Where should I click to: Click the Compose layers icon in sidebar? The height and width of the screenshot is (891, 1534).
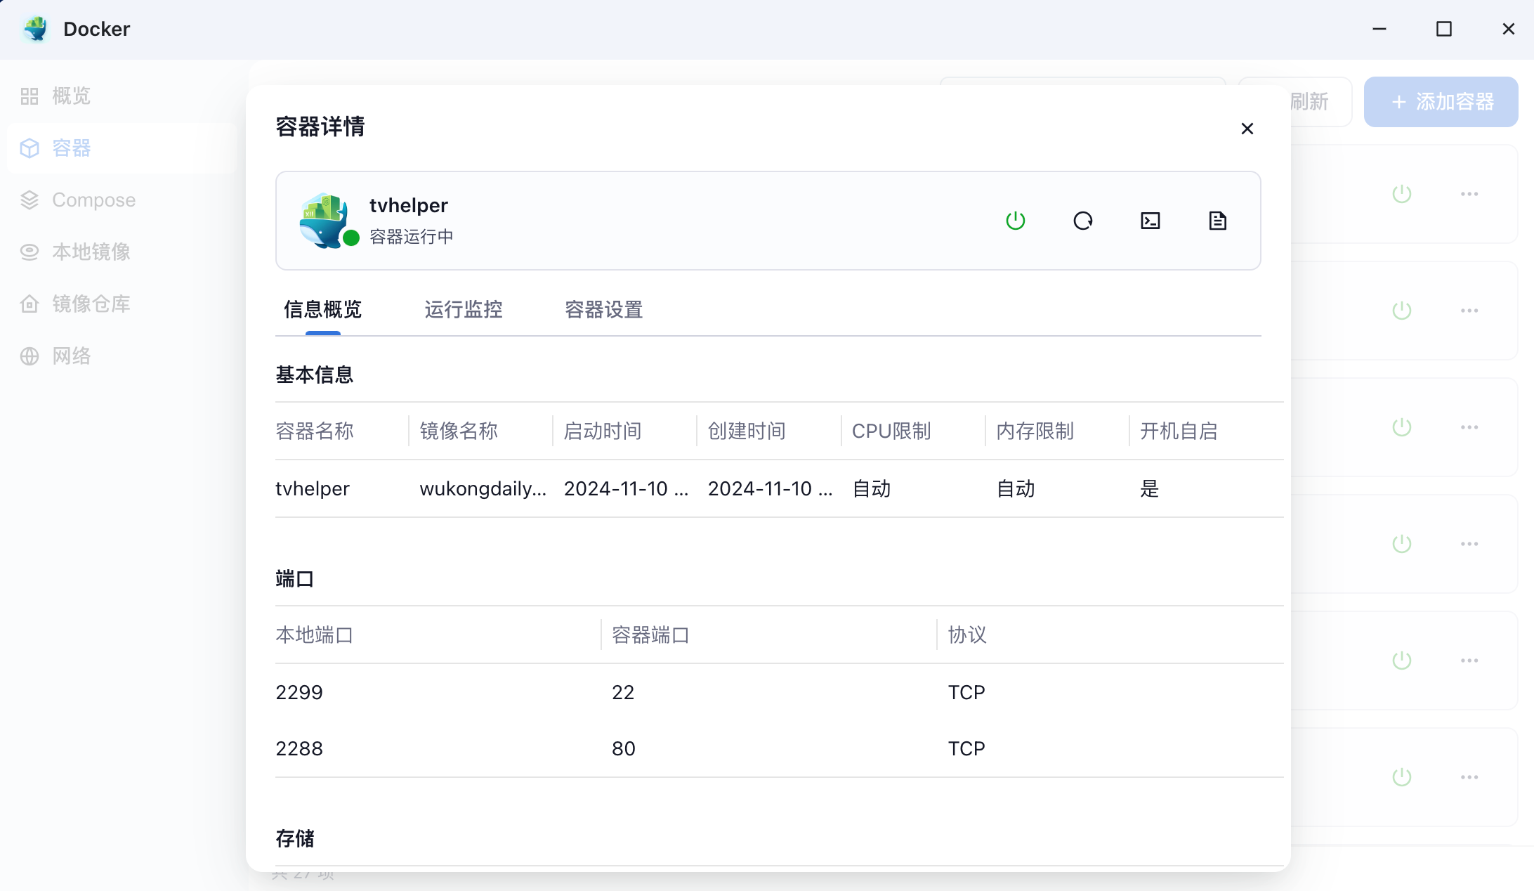(x=29, y=200)
